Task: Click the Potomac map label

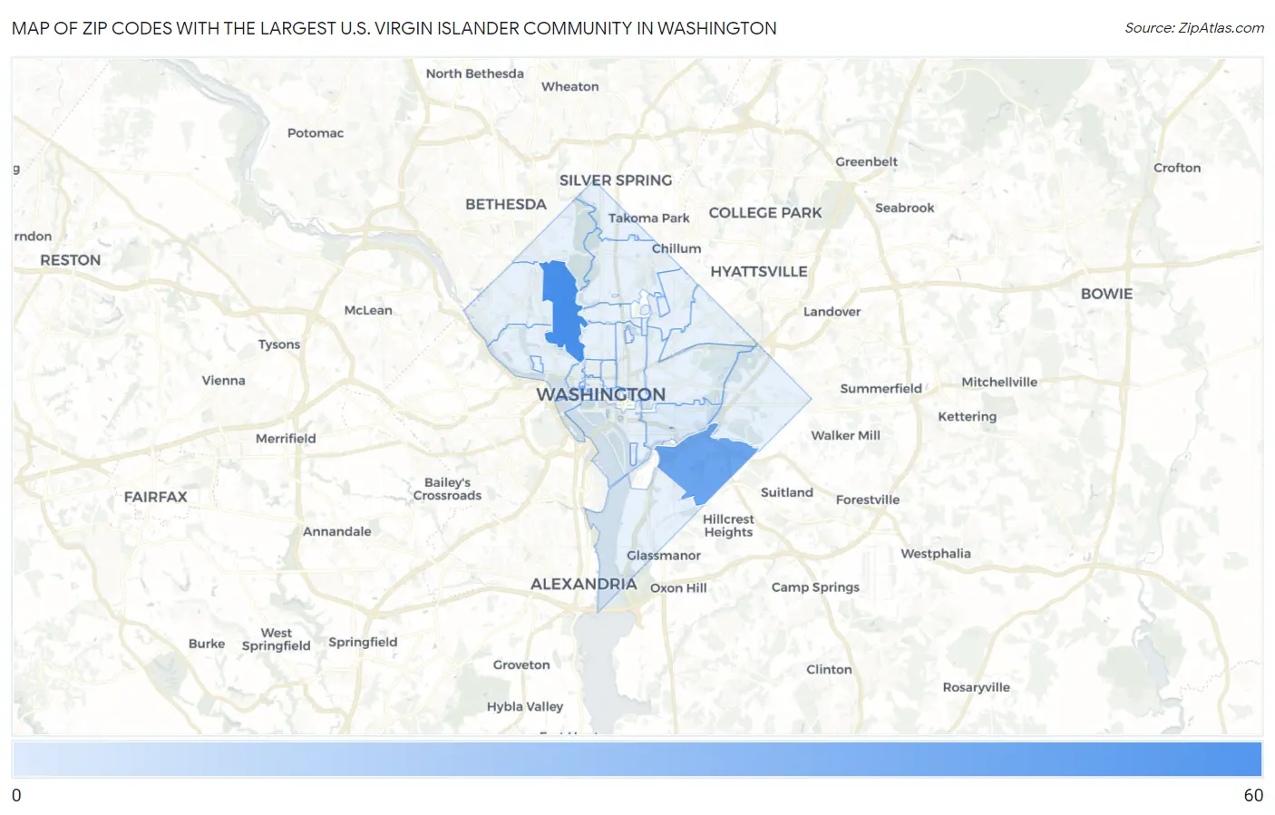Action: pos(316,133)
